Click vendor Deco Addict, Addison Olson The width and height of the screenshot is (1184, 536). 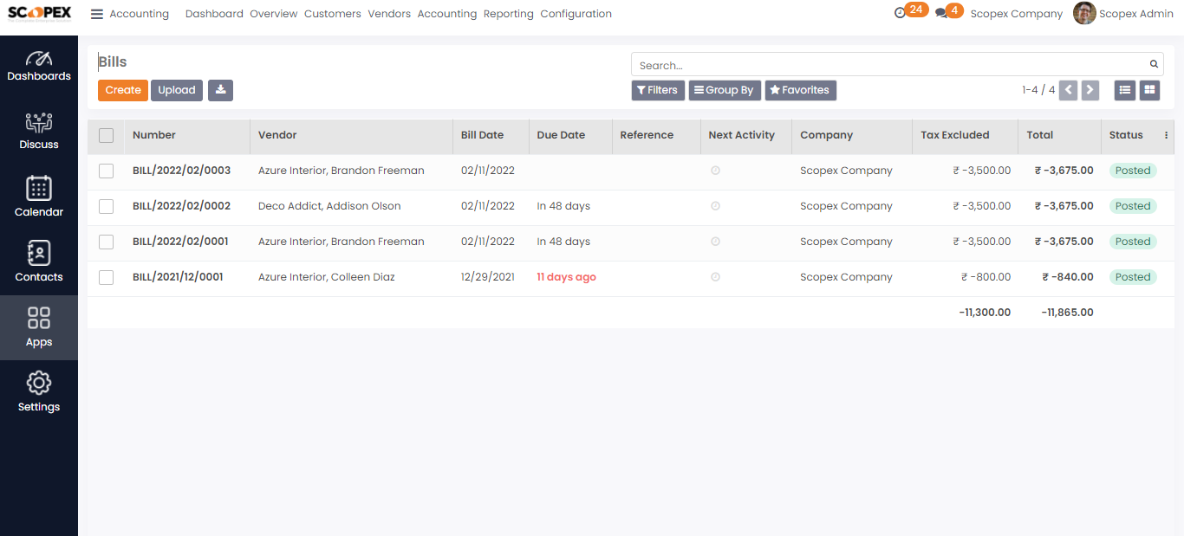pos(329,206)
